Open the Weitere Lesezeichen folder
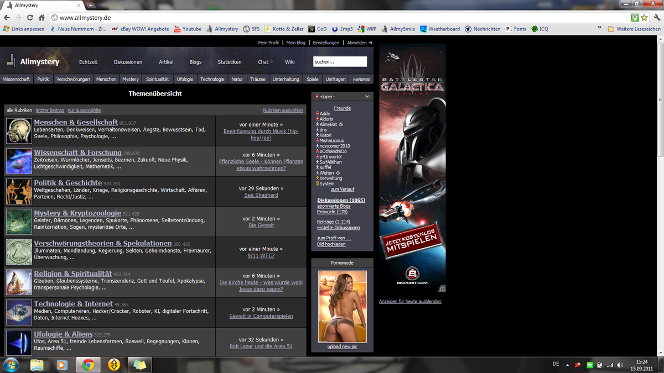Screen dimensions: 664x373 click(x=634, y=29)
